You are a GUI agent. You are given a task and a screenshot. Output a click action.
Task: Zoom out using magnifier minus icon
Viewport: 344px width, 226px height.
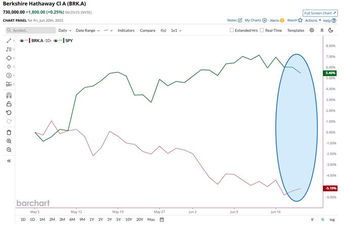[9, 150]
